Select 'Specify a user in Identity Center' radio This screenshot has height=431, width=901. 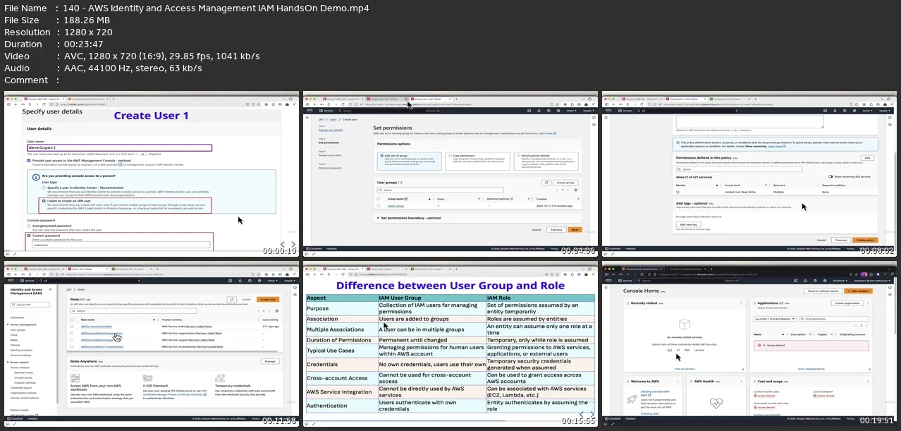44,187
